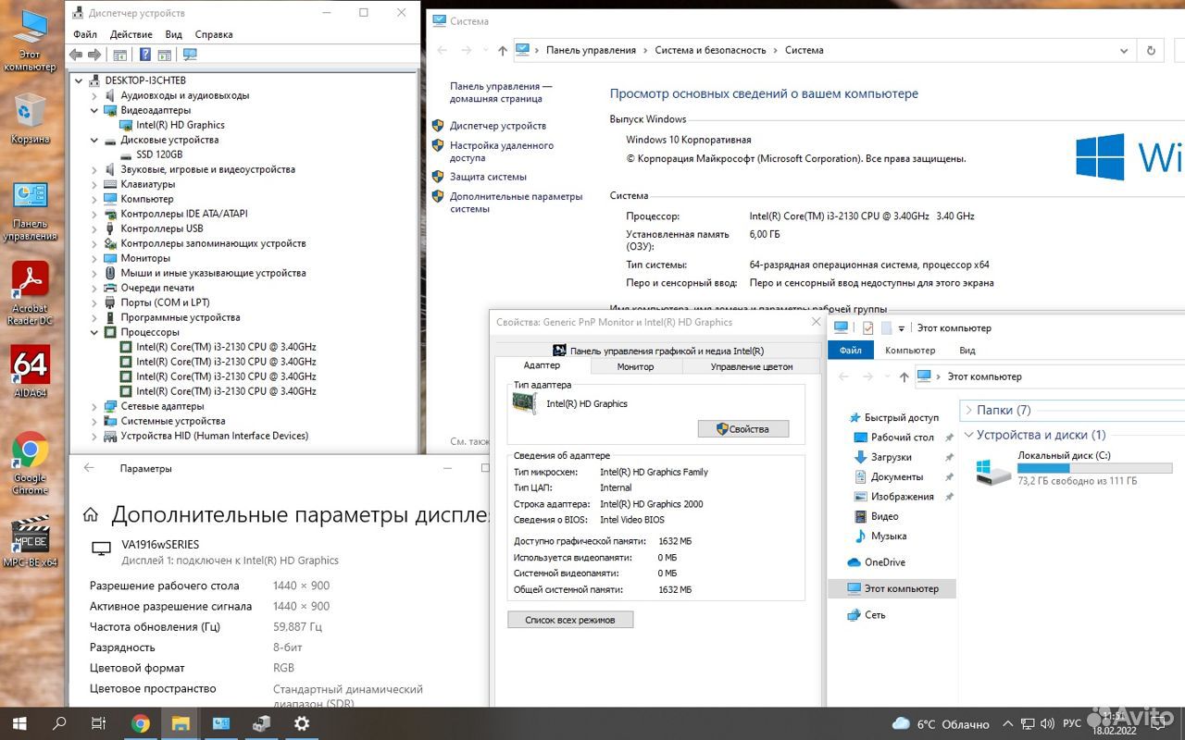Click РУС language indicator in tray

pyautogui.click(x=1071, y=724)
